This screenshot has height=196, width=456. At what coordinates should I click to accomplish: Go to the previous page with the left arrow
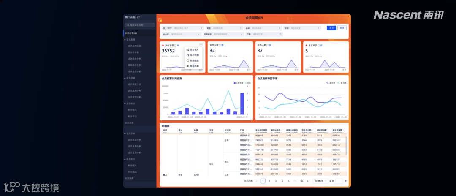(x=257, y=181)
